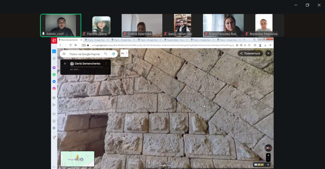Image resolution: width=325 pixels, height=169 pixels.
Task: Open Instagram from the Opera sidebar
Action: click(54, 88)
